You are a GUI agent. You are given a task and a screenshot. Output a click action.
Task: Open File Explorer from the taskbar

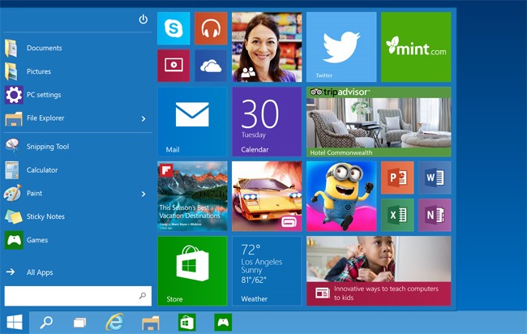click(x=150, y=323)
